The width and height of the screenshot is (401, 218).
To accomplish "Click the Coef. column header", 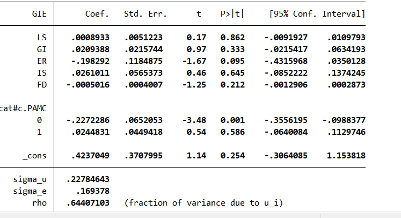I will 97,13.
